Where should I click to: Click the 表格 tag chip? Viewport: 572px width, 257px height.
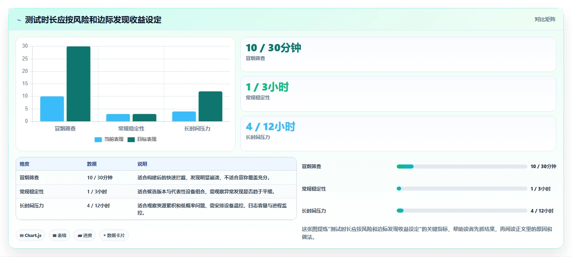pyautogui.click(x=59, y=235)
